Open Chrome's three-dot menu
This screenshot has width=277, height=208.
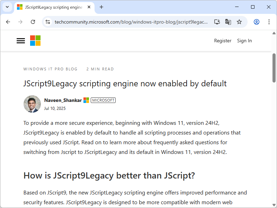tap(269, 21)
